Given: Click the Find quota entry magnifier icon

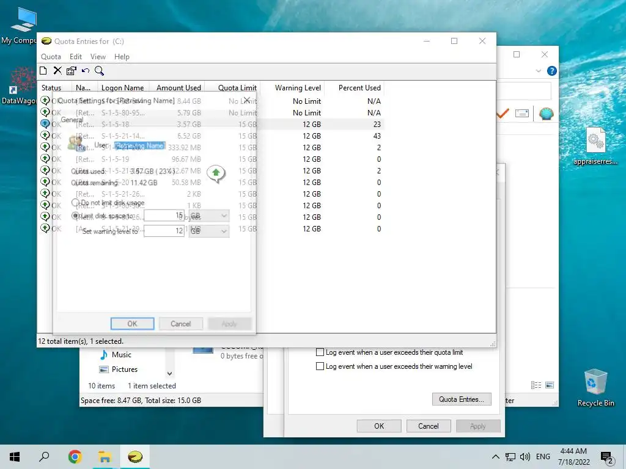Looking at the screenshot, I should pyautogui.click(x=100, y=71).
